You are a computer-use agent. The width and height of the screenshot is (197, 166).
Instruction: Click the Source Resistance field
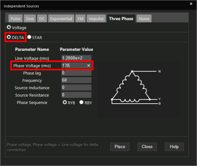point(77,95)
